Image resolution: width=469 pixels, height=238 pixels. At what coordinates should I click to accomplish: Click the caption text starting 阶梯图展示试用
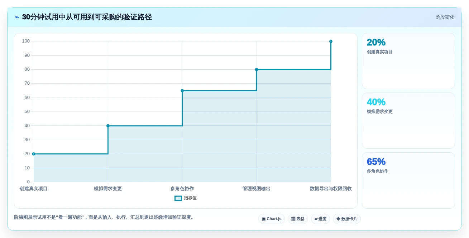[104, 217]
